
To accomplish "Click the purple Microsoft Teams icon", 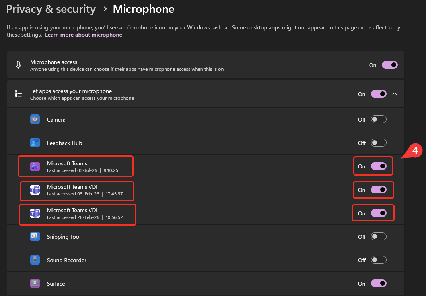I will (x=35, y=166).
